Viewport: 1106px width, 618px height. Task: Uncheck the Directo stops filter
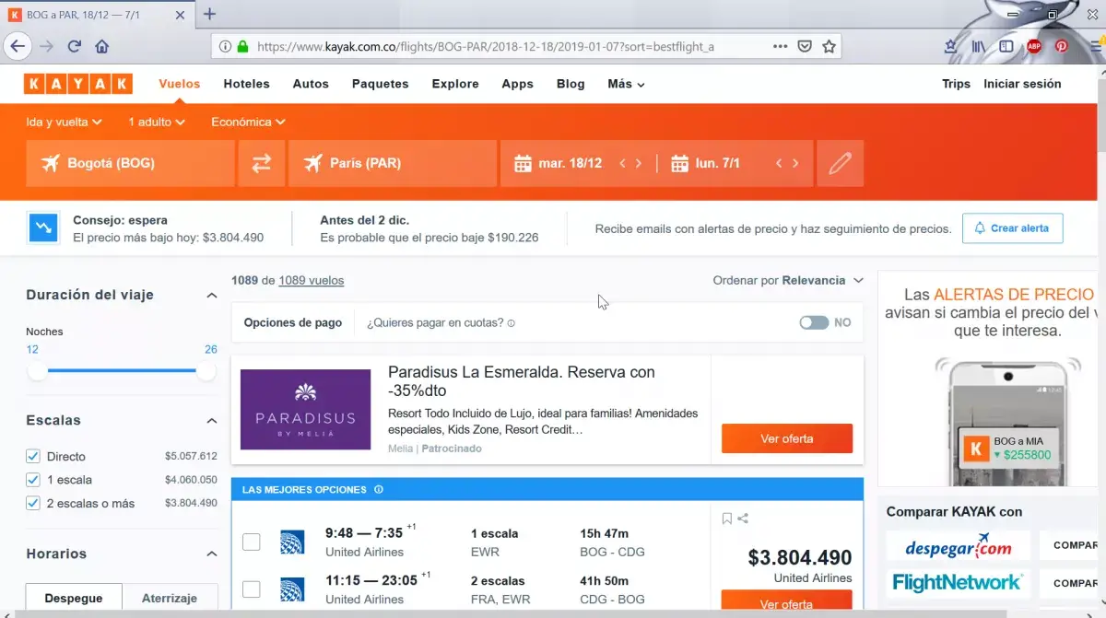pyautogui.click(x=33, y=456)
